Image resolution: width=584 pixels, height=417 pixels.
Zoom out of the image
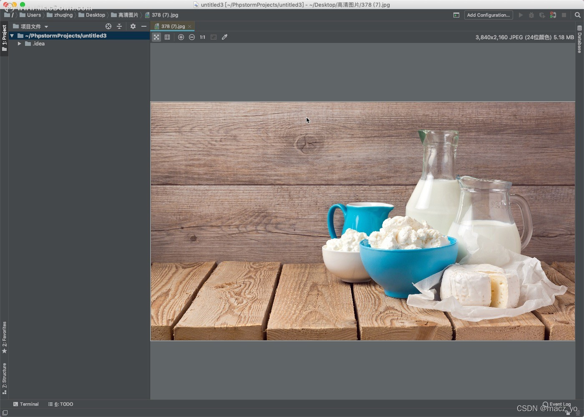[x=192, y=37]
